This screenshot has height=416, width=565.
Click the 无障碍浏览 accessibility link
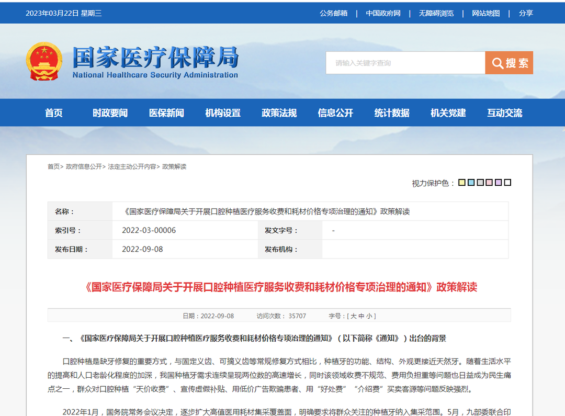click(x=438, y=13)
